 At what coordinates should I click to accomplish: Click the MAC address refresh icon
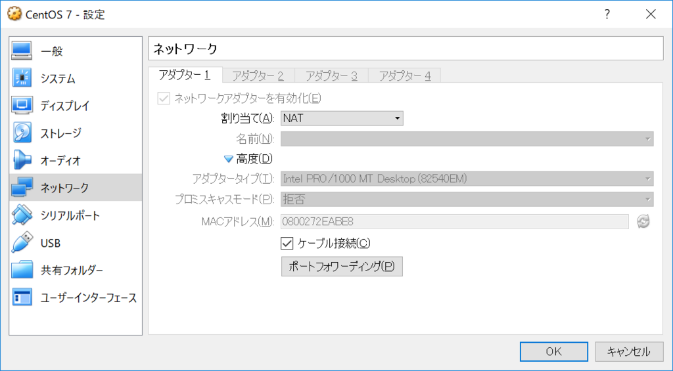point(643,222)
